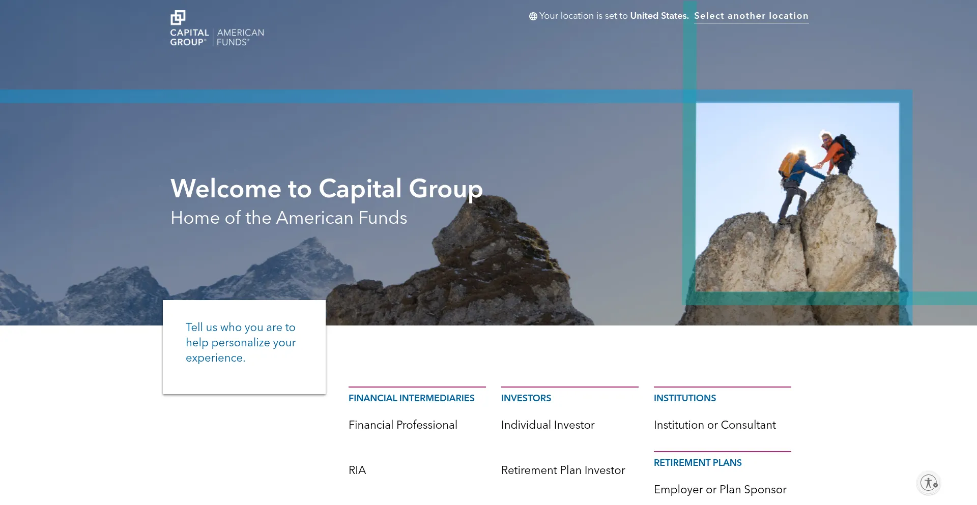Select the RIA option

pyautogui.click(x=357, y=470)
